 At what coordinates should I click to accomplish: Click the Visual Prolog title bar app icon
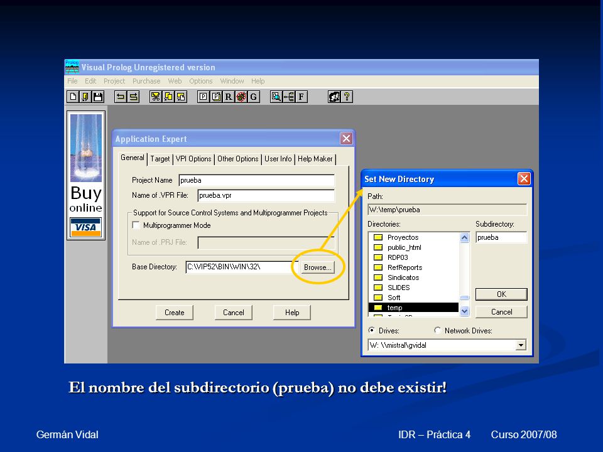[x=72, y=67]
